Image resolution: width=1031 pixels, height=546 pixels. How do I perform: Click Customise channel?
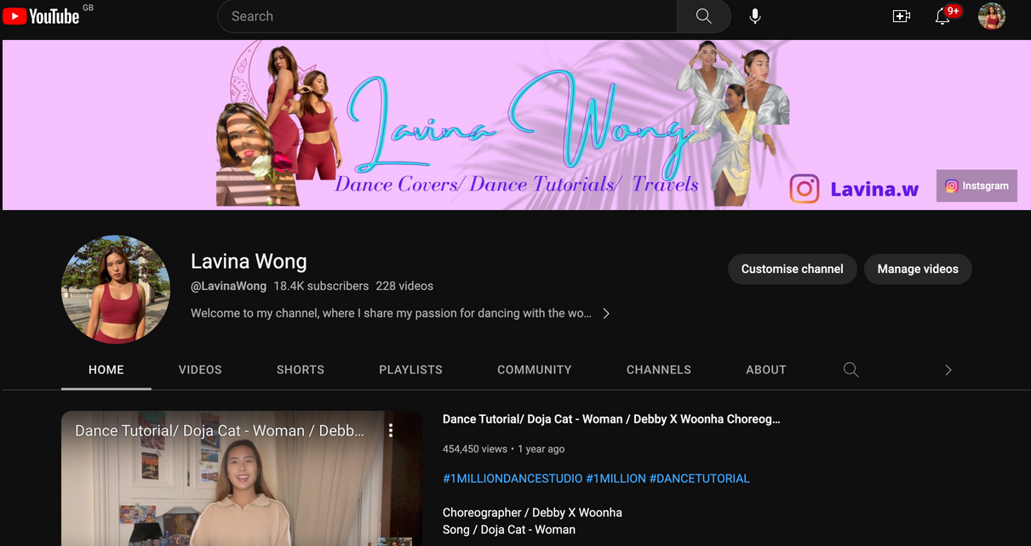793,269
